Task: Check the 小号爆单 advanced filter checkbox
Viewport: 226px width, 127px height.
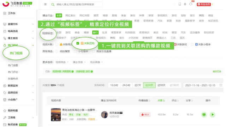Action: [x=75, y=51]
